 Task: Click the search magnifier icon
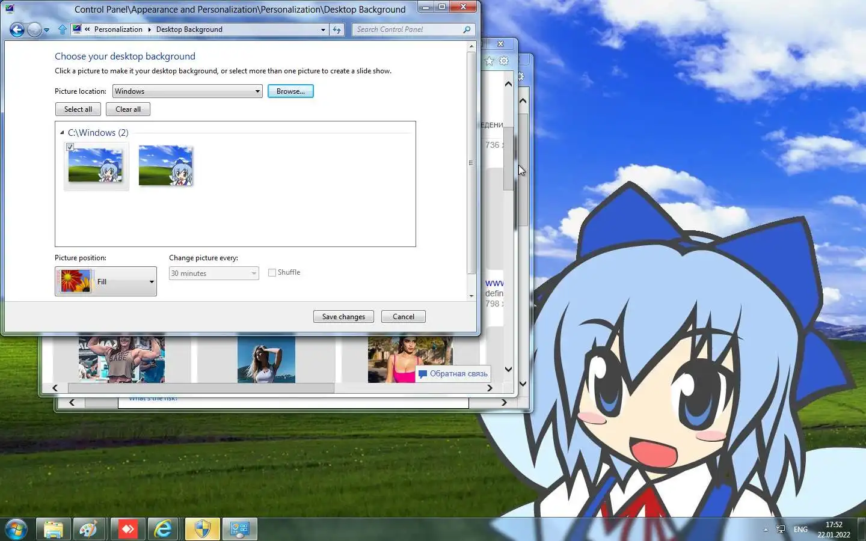[467, 29]
